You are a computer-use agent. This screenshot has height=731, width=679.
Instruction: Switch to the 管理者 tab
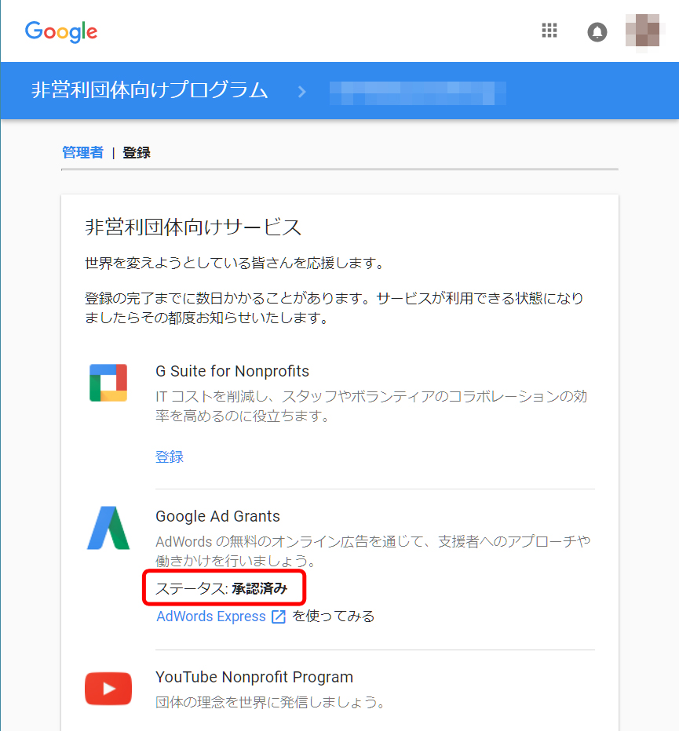click(82, 152)
